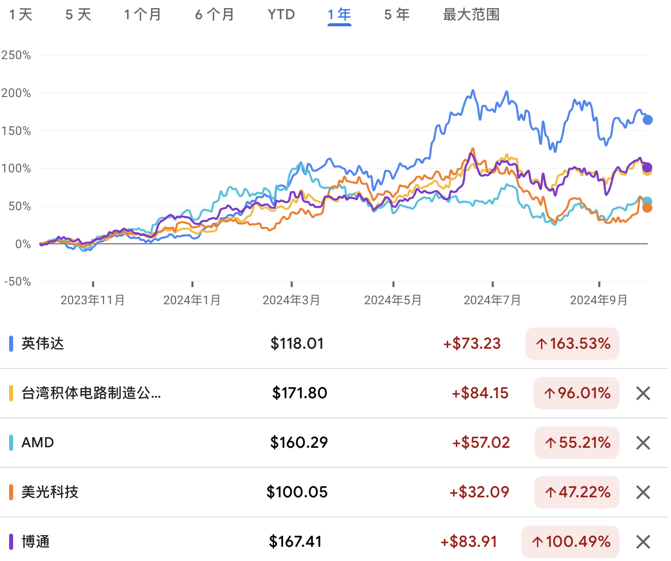Click the $171.80 price value
The height and width of the screenshot is (561, 671).
point(300,393)
